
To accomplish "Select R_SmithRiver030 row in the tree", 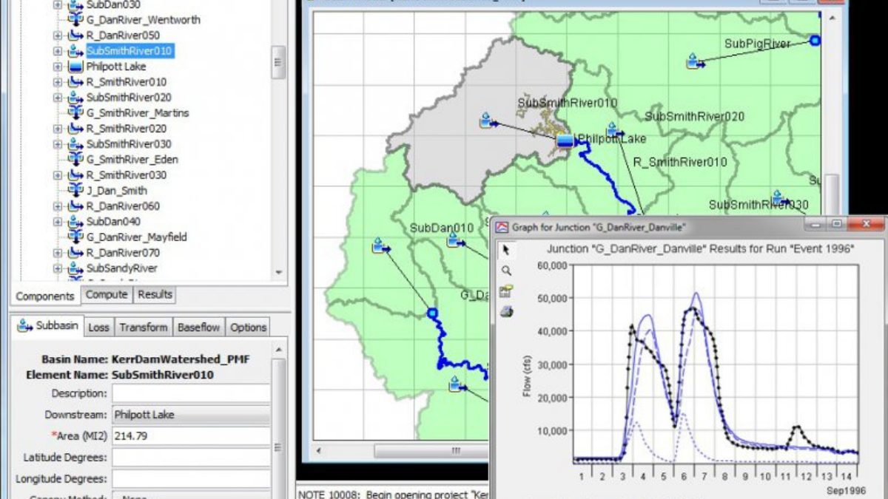I will point(126,175).
